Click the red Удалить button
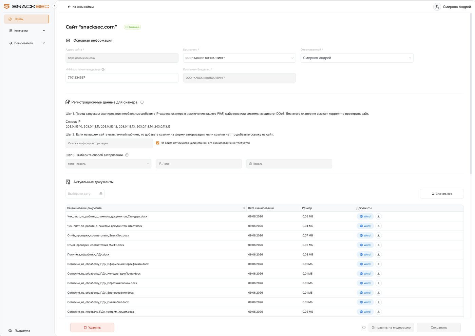The height and width of the screenshot is (336, 475). click(x=92, y=328)
